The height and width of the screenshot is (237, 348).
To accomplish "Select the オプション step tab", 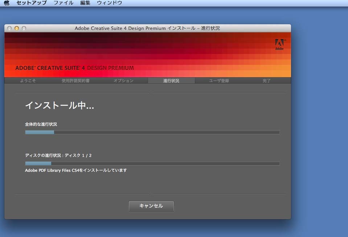I will click(x=123, y=81).
